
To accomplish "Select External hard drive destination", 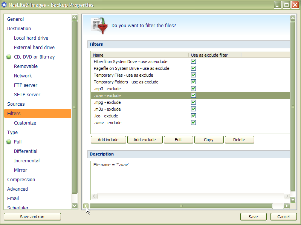I will 34,48.
